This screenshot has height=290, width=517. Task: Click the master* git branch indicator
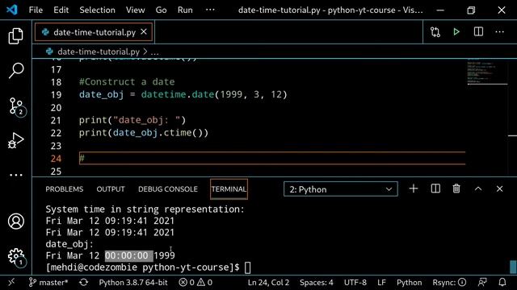tap(48, 283)
